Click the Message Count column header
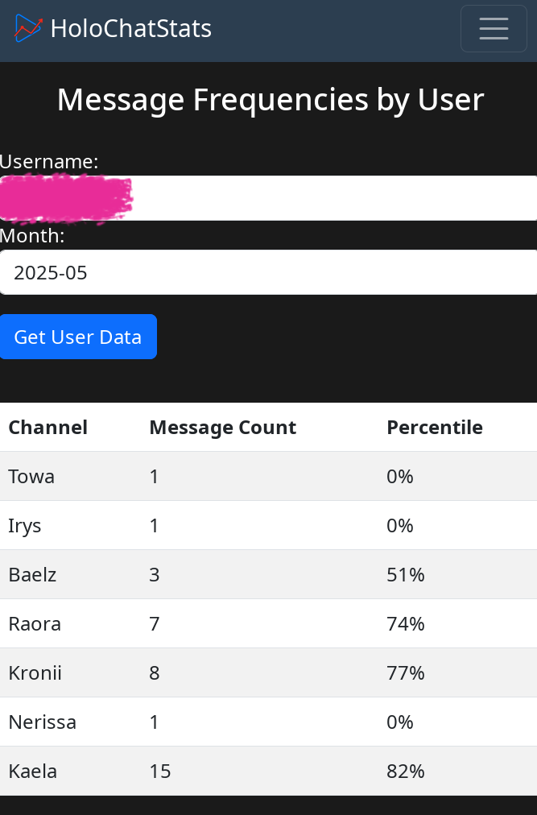 (223, 428)
